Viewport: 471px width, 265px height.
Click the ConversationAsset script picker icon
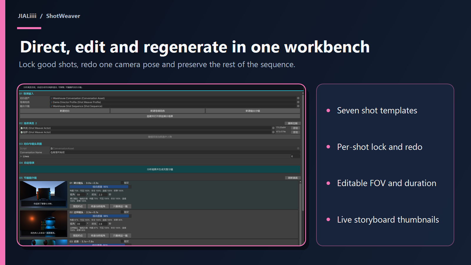pos(298,148)
